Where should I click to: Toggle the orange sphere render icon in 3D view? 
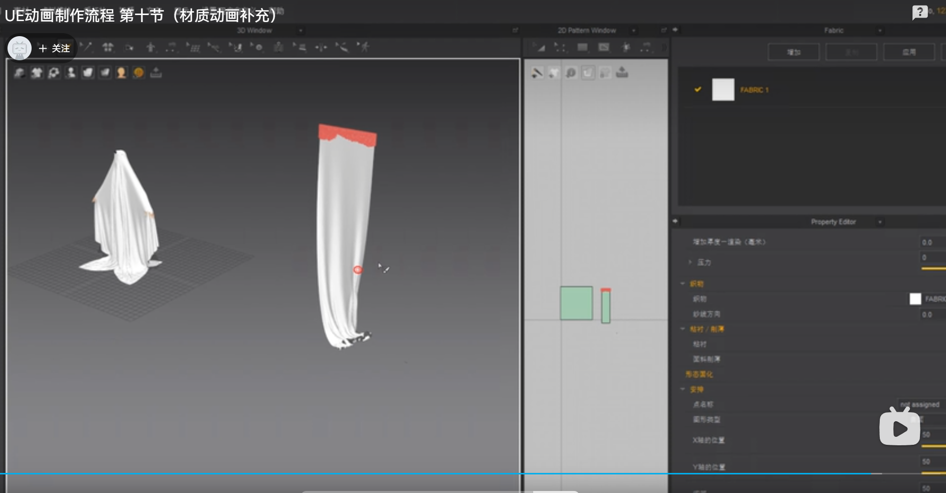click(x=139, y=73)
